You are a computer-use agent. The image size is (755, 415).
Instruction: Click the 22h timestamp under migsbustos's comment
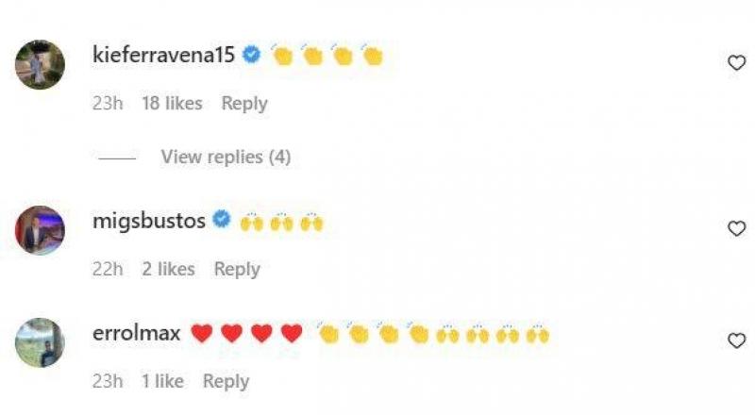(x=108, y=270)
